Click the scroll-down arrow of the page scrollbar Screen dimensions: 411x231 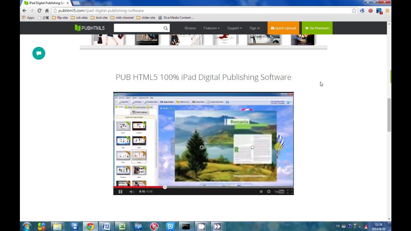[x=389, y=219]
